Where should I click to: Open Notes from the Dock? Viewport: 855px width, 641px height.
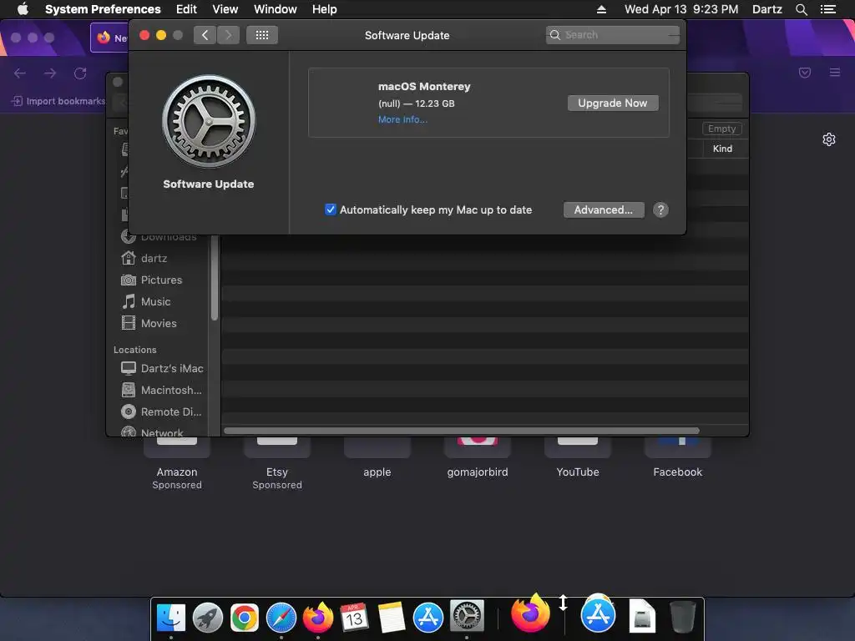coord(391,618)
